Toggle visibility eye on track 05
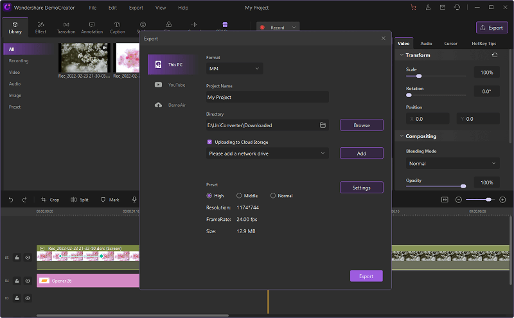Viewport: 514px width, 318px height. pyautogui.click(x=28, y=258)
